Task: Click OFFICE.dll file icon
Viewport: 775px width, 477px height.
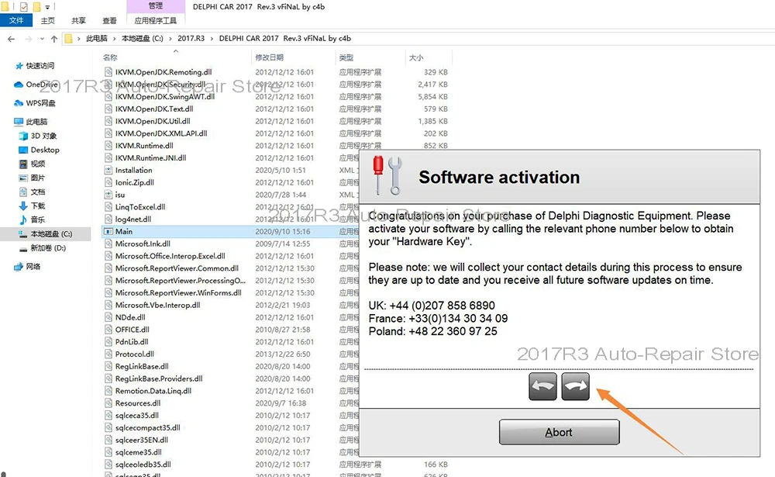Action: pyautogui.click(x=108, y=330)
